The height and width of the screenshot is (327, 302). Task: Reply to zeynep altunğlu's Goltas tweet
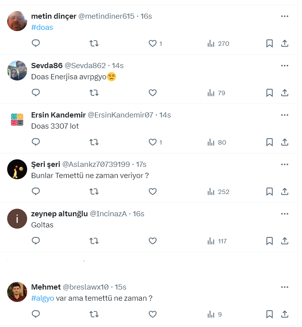36,241
